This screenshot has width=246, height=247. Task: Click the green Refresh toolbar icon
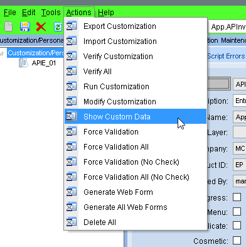pos(58,27)
